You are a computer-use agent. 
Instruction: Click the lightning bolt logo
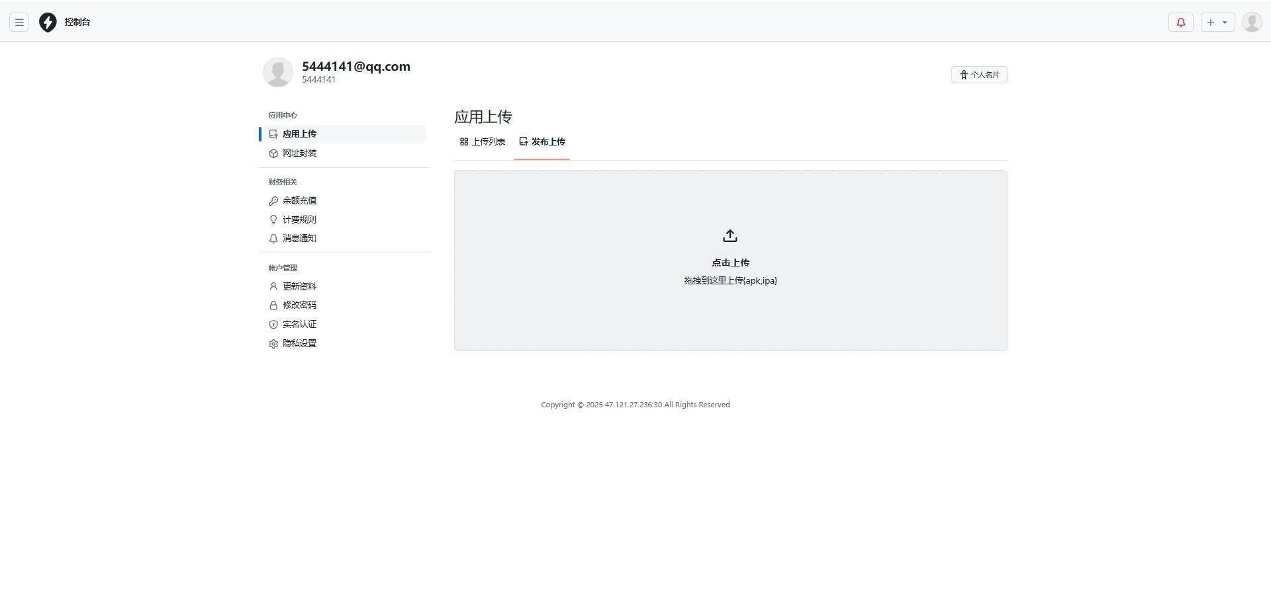[48, 22]
